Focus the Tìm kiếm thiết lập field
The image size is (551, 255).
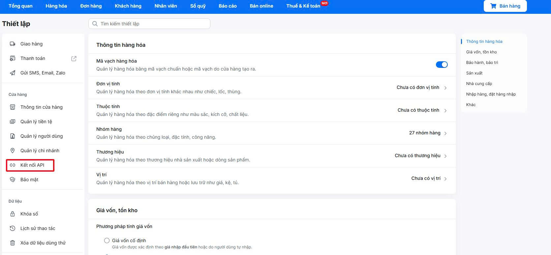point(149,24)
